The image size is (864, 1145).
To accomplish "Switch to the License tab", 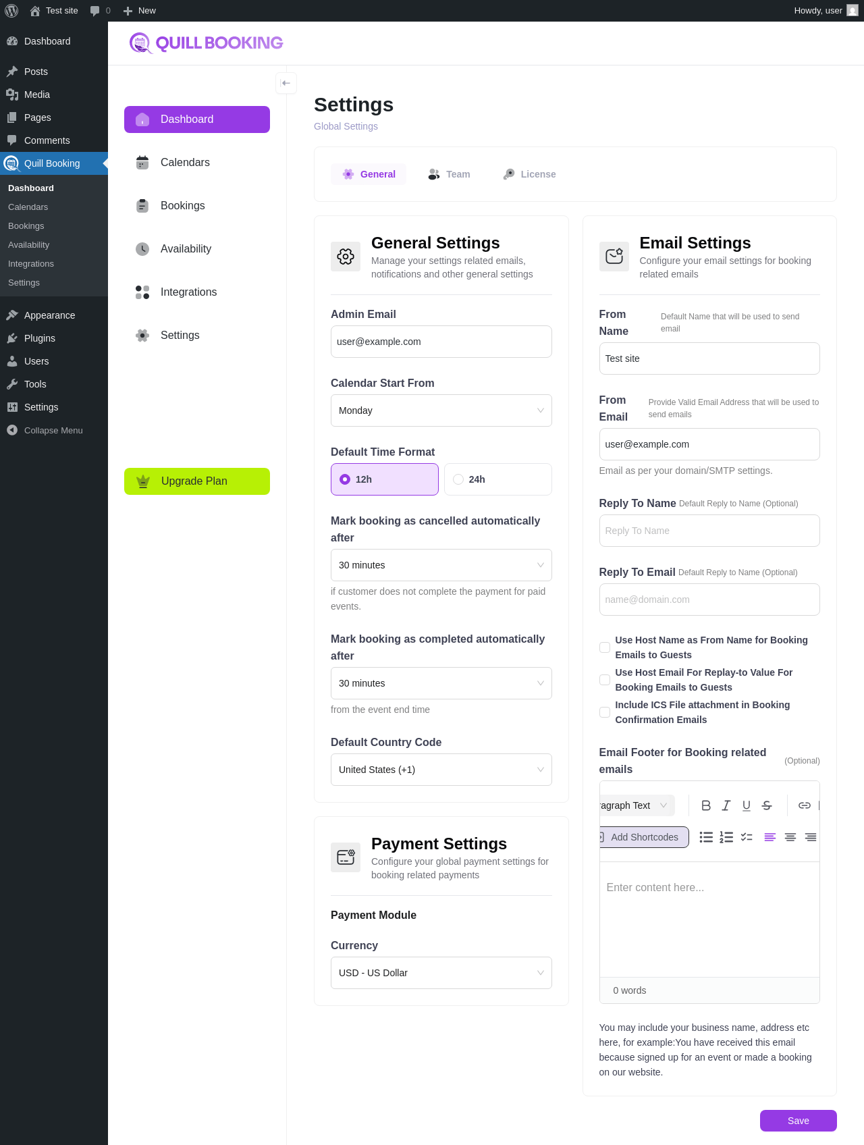I will point(530,174).
